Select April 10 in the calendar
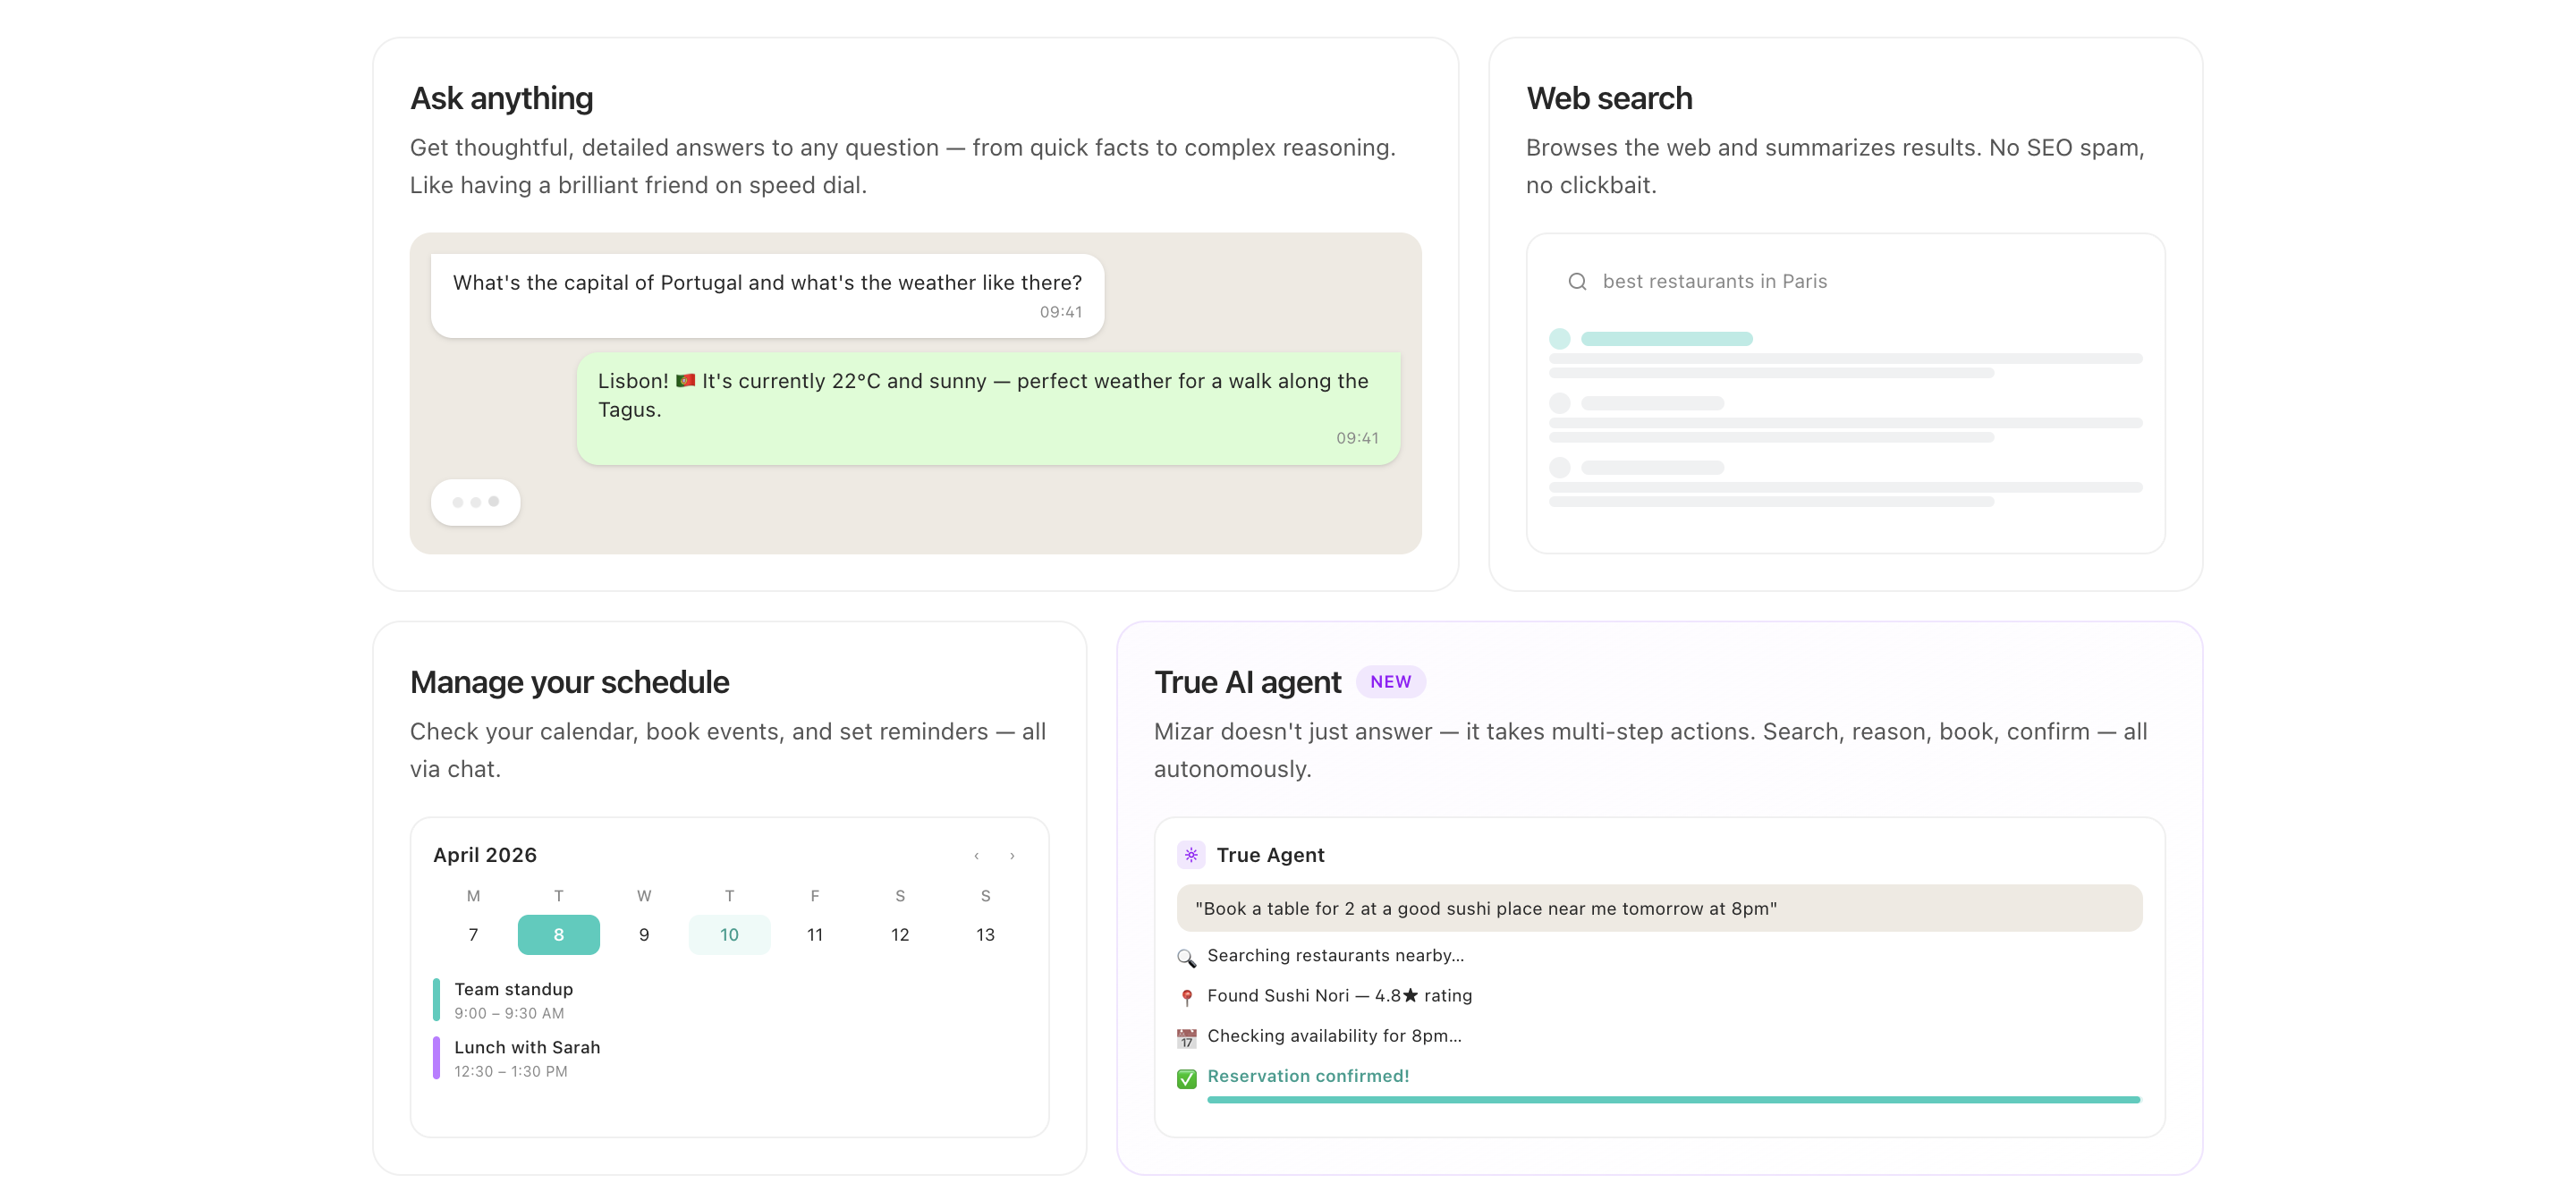Screen dimensions: 2576x1200 tap(729, 935)
